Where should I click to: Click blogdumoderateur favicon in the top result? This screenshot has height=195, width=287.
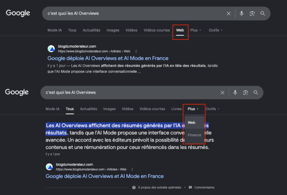(x=51, y=49)
